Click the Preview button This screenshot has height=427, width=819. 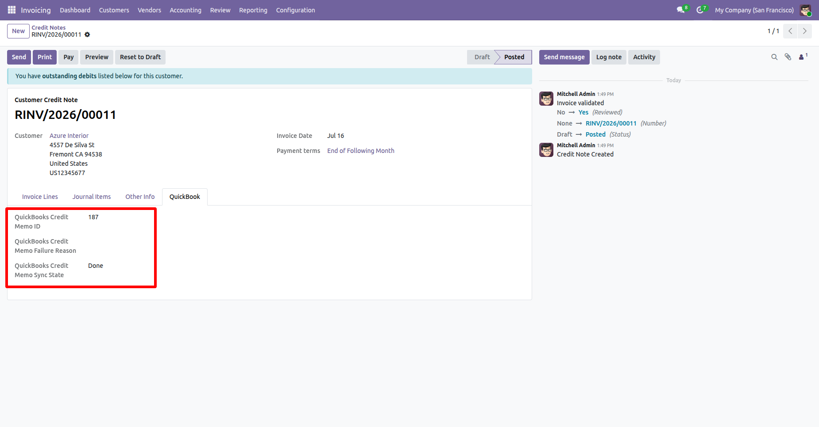[x=97, y=57]
